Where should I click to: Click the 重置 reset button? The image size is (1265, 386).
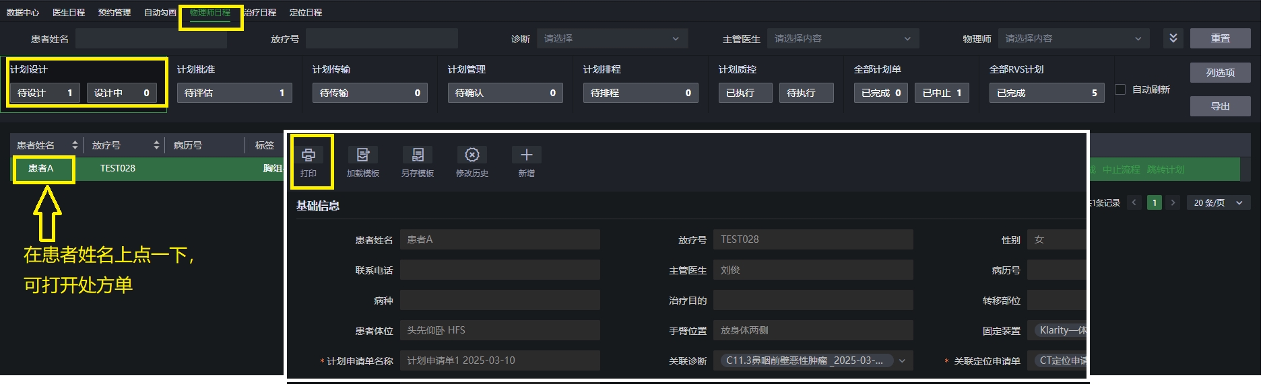1220,38
